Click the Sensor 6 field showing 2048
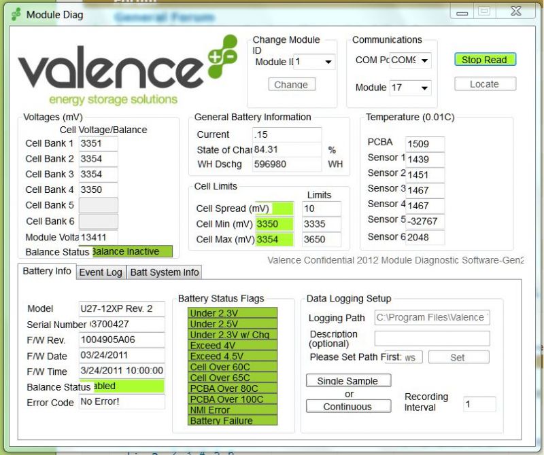The height and width of the screenshot is (455, 544). [x=425, y=238]
